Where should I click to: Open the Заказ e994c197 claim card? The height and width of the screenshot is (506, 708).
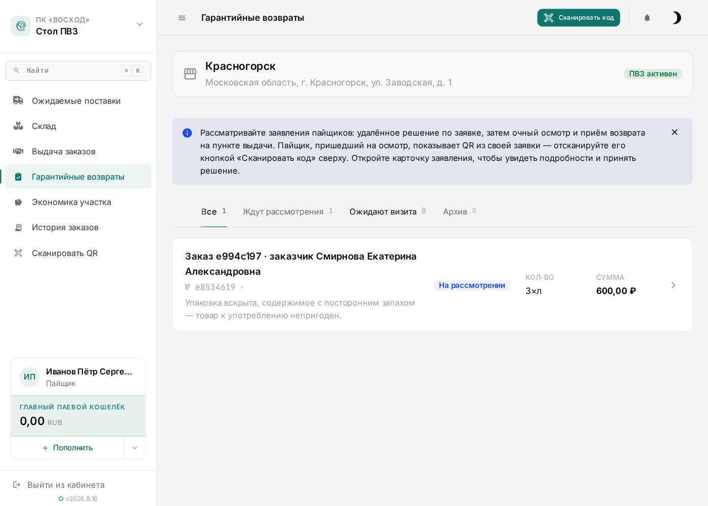pos(432,285)
